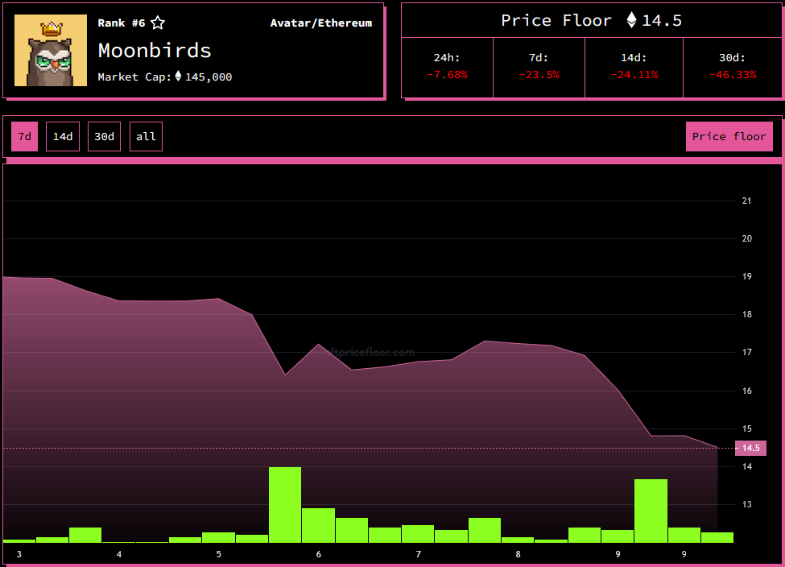Click the Rank #6 label
785x567 pixels.
(121, 23)
